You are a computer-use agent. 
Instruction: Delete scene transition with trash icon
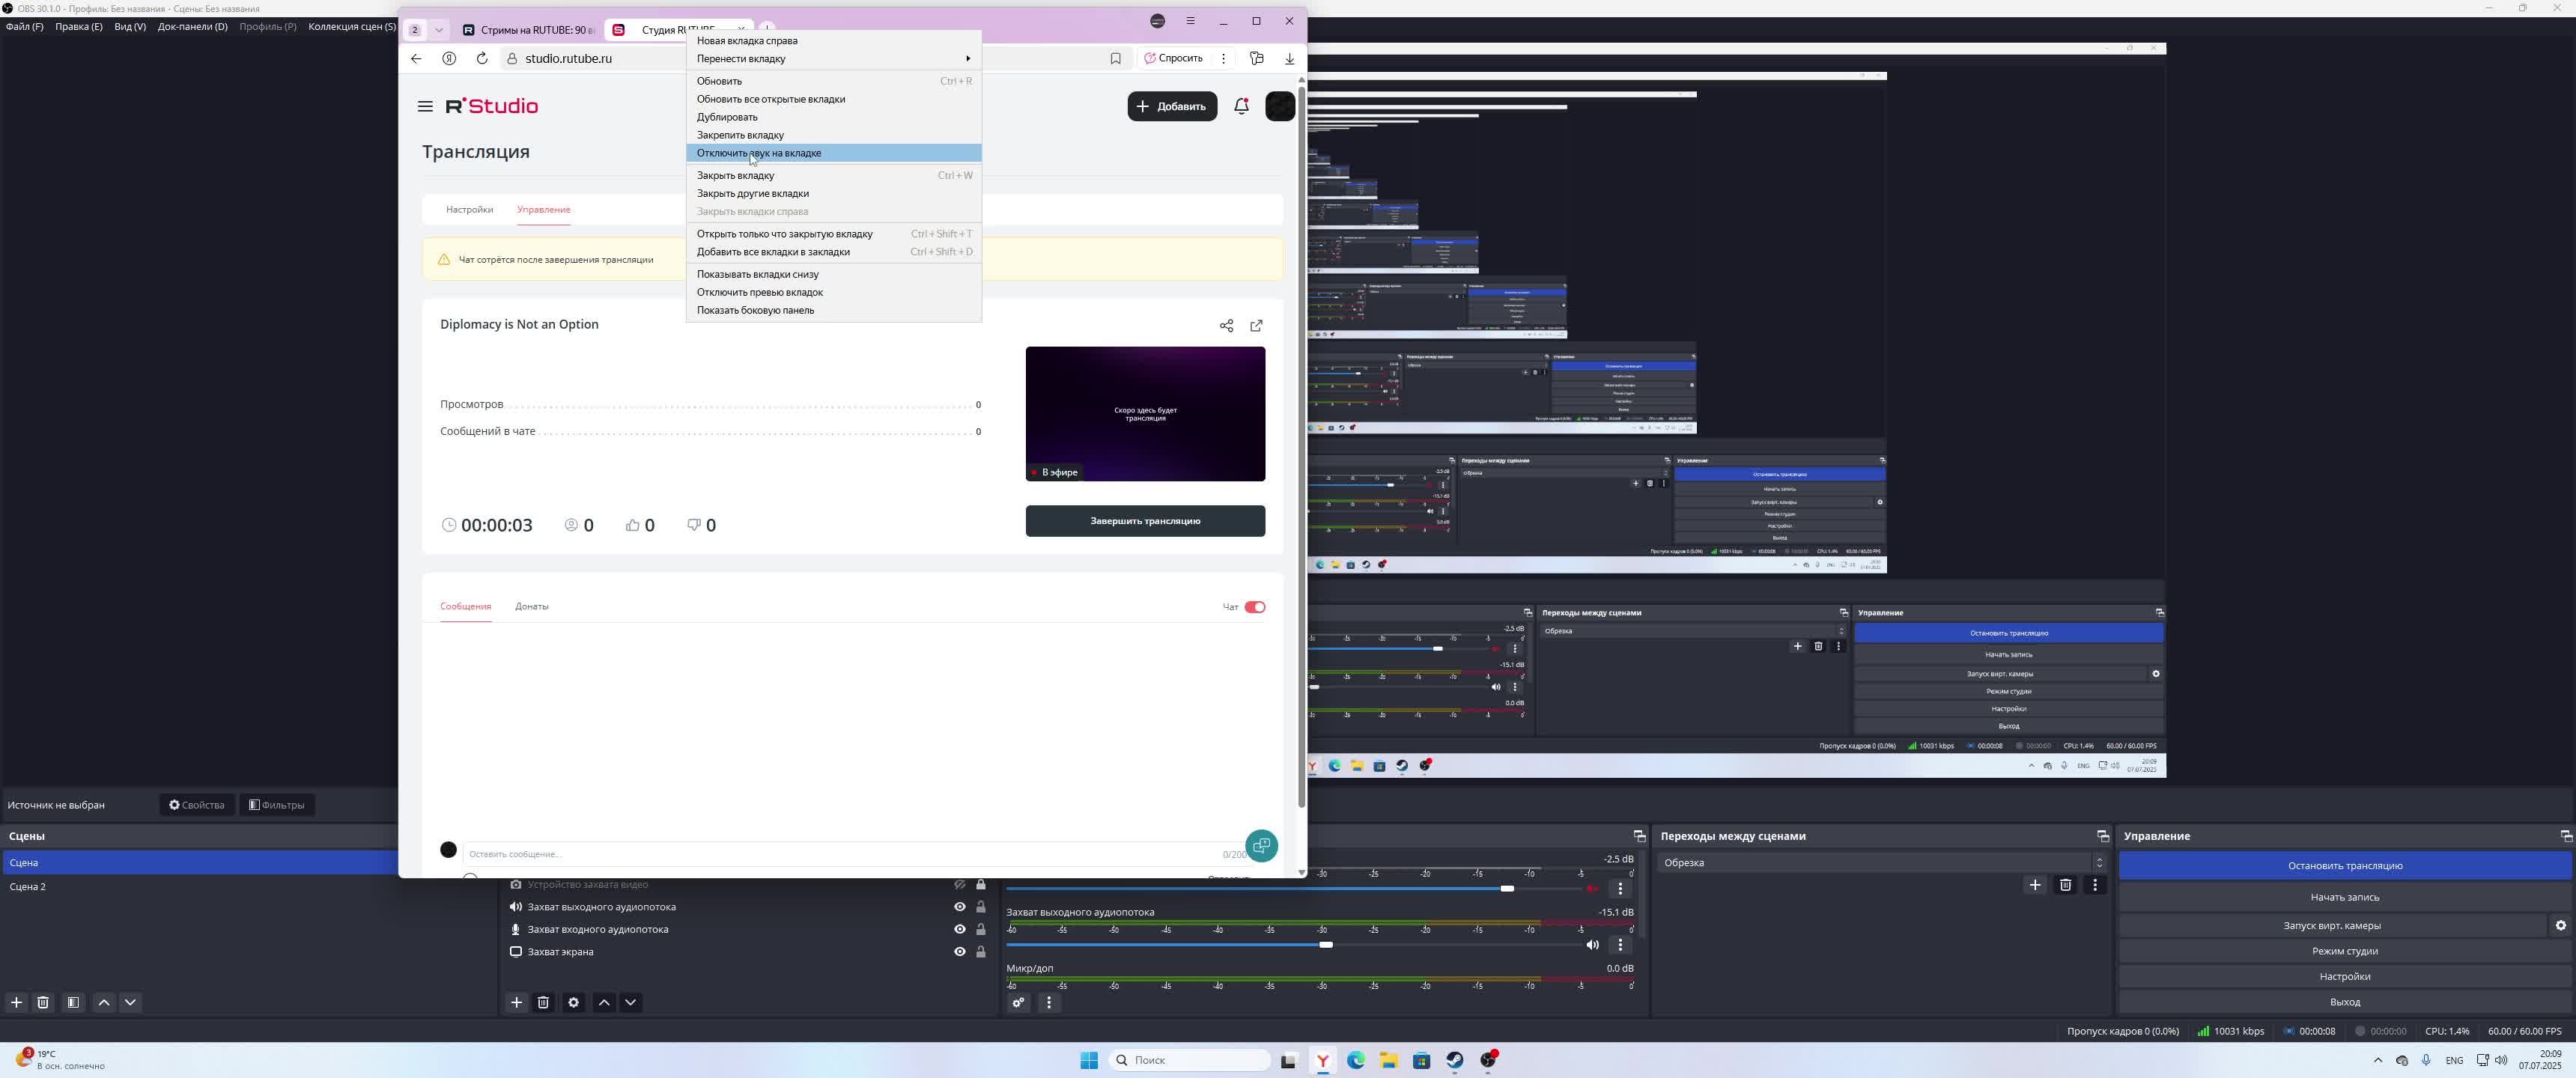coord(2065,885)
